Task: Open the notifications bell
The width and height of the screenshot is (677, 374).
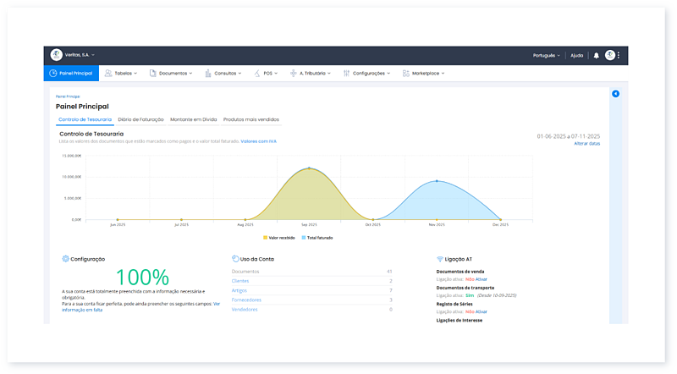Action: tap(596, 55)
